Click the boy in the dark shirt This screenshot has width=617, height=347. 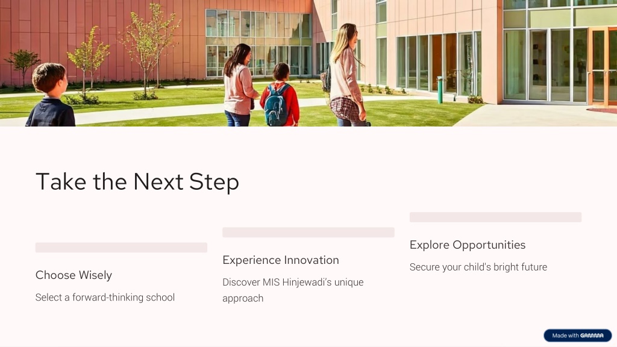click(51, 96)
